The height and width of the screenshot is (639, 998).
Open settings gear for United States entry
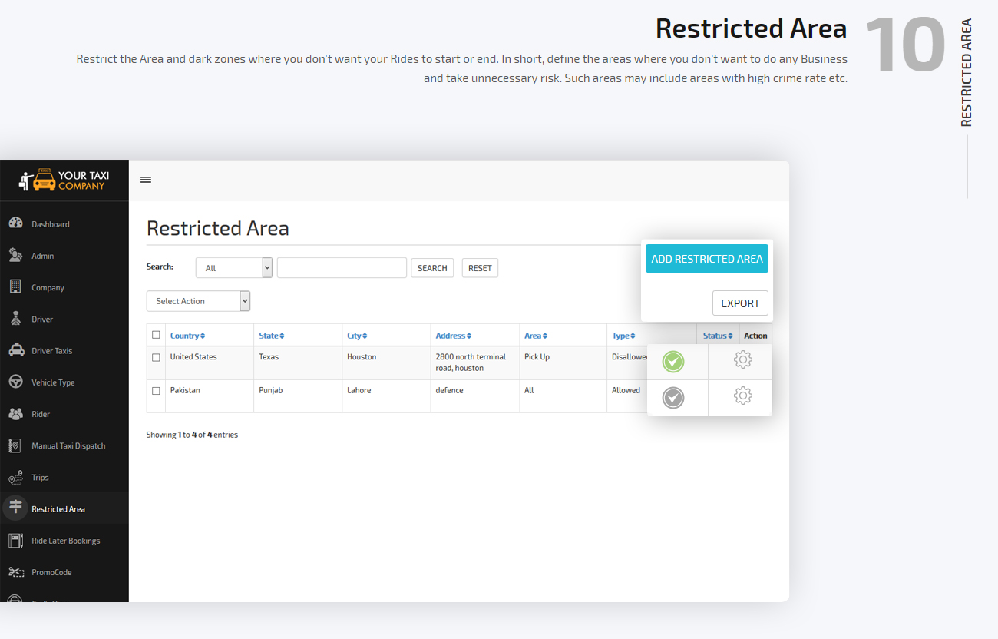[x=741, y=359]
